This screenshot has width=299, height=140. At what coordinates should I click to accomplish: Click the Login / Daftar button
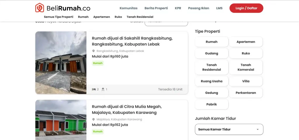[x=246, y=8]
